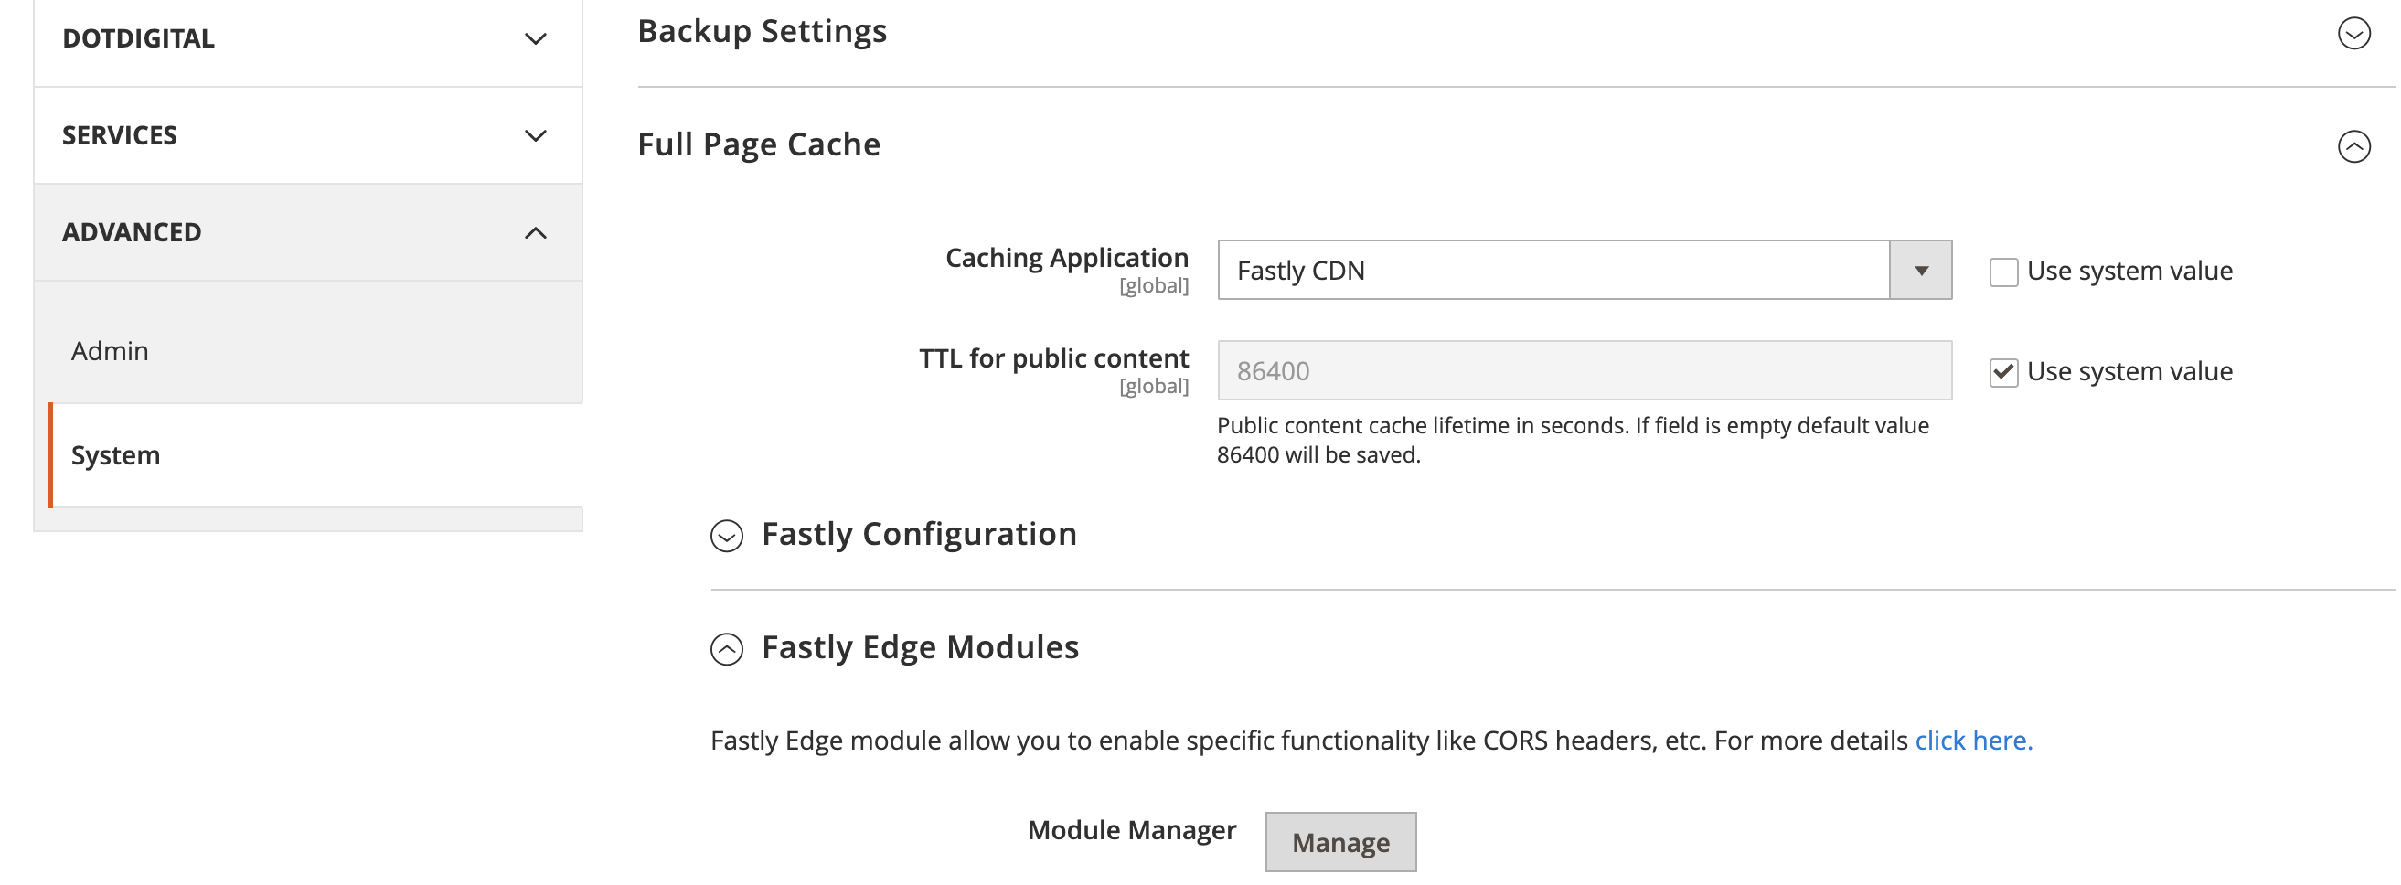
Task: Open the Admin menu item
Action: [110, 351]
